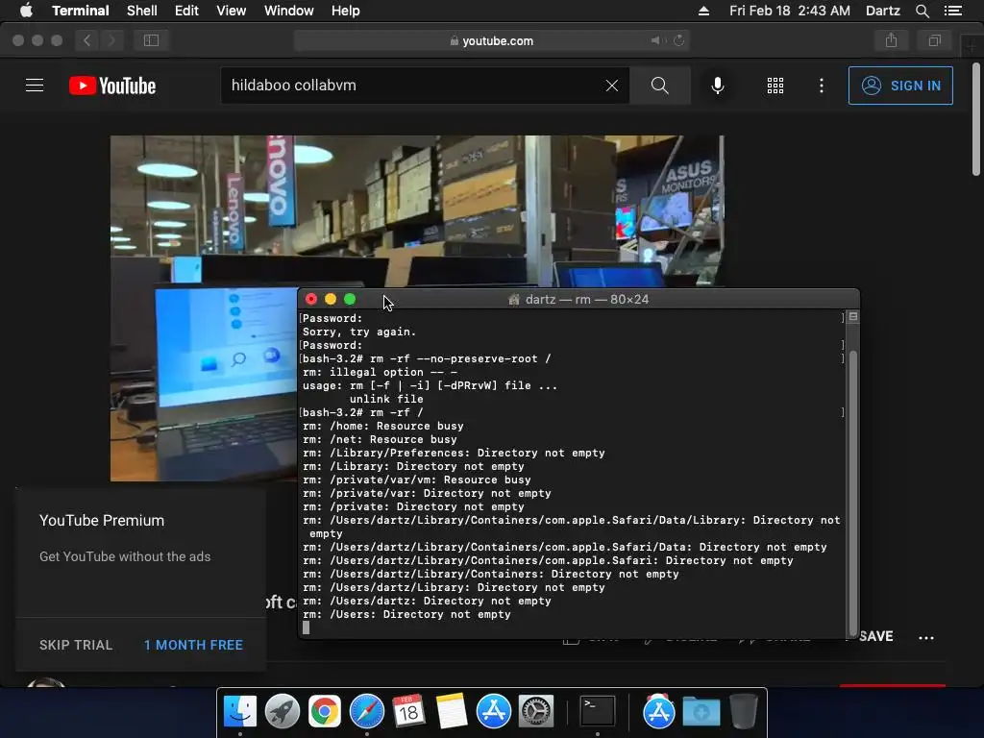Image resolution: width=984 pixels, height=738 pixels.
Task: Toggle Safari sidebar
Action: [151, 40]
